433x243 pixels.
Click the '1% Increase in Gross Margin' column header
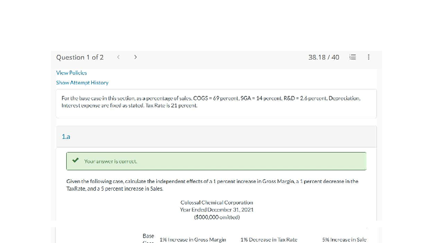(x=193, y=240)
